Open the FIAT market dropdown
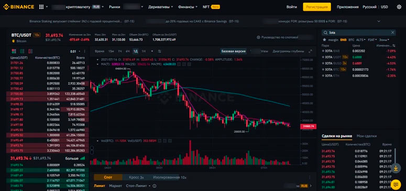This screenshot has width=406, height=191. pyautogui.click(x=372, y=40)
